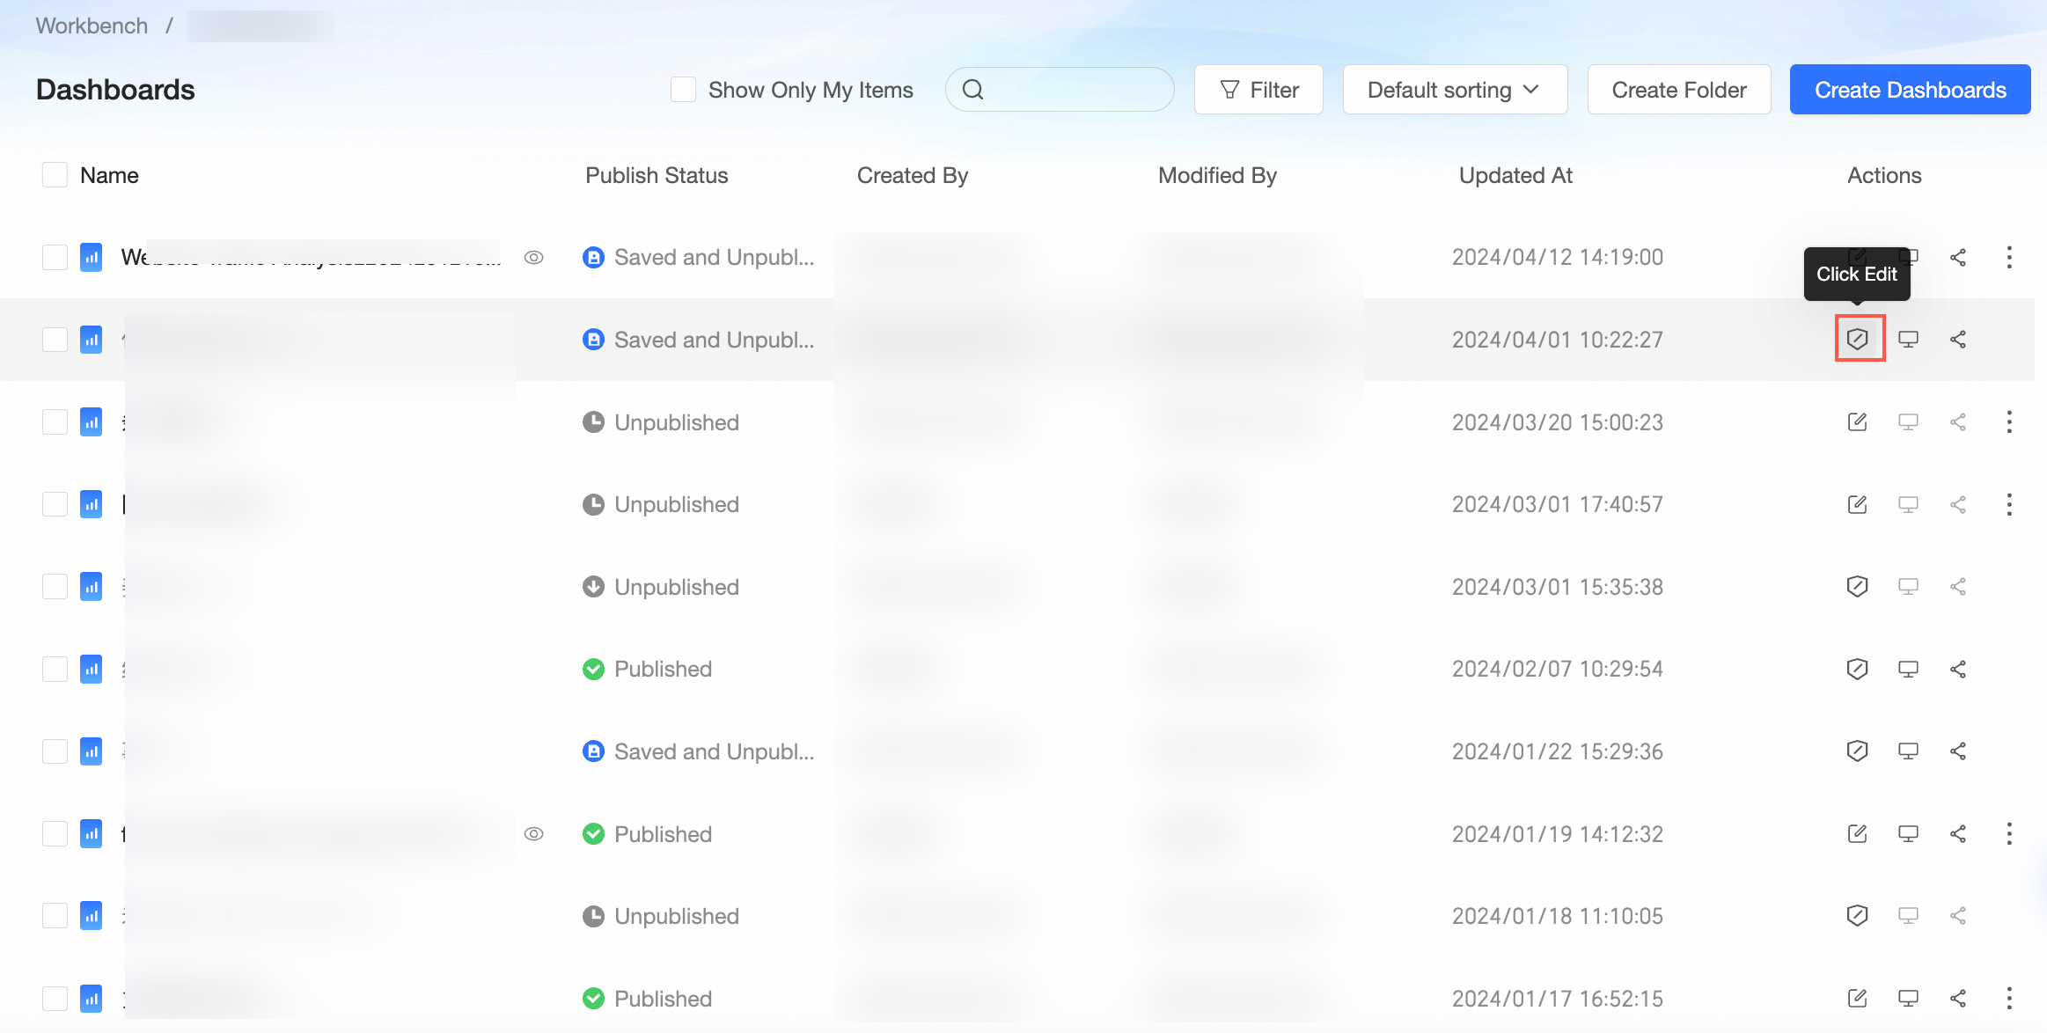Click the red-outlined shield icon under Click Edit
The image size is (2047, 1033).
click(x=1858, y=339)
